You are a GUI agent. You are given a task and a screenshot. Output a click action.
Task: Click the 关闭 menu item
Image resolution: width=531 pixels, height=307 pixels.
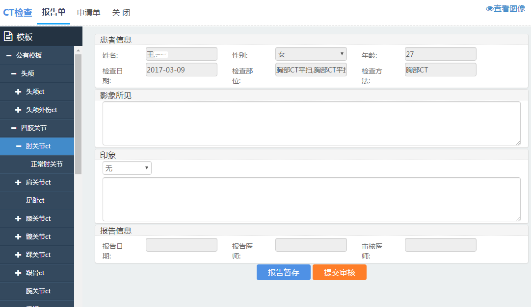pyautogui.click(x=121, y=13)
